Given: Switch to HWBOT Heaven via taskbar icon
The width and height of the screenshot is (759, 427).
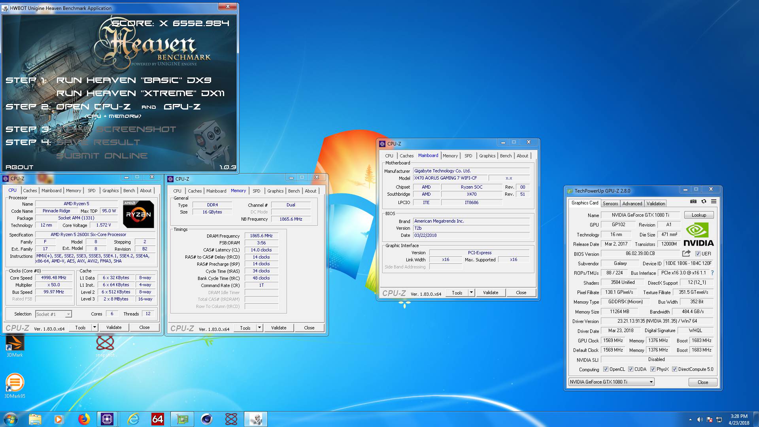Looking at the screenshot, I should pyautogui.click(x=256, y=419).
